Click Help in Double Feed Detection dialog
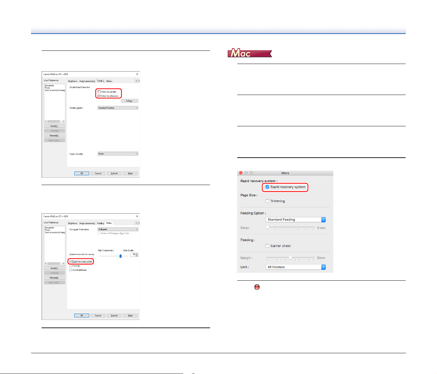 (130, 173)
